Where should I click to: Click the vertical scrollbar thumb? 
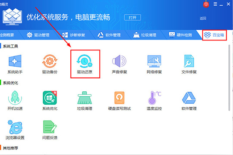point(229,78)
